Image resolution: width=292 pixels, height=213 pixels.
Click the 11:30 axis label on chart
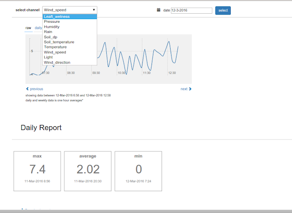[x=147, y=73]
